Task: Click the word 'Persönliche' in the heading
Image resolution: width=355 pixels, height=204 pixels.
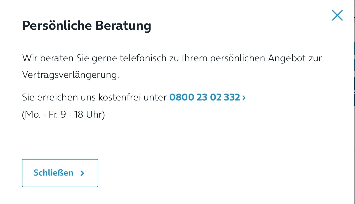Action: (x=57, y=26)
